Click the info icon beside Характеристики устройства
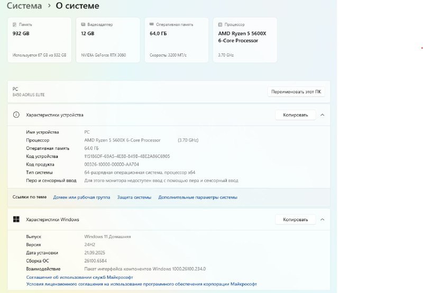Viewport: 423px width, 293px height. [16, 115]
